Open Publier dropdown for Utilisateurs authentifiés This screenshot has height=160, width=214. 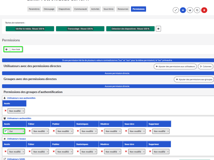click(x=64, y=131)
